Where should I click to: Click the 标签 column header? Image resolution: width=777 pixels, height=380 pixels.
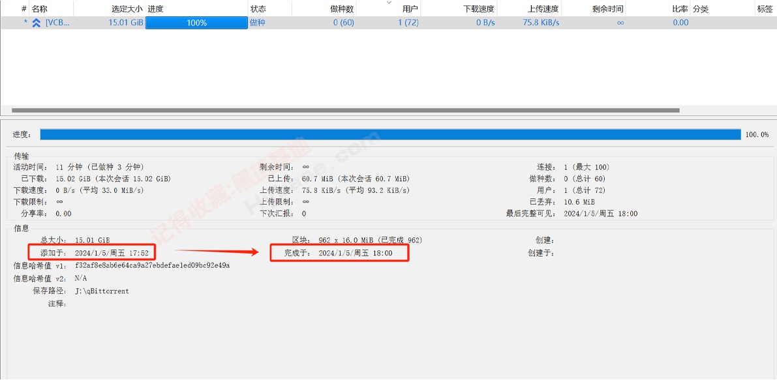(763, 8)
